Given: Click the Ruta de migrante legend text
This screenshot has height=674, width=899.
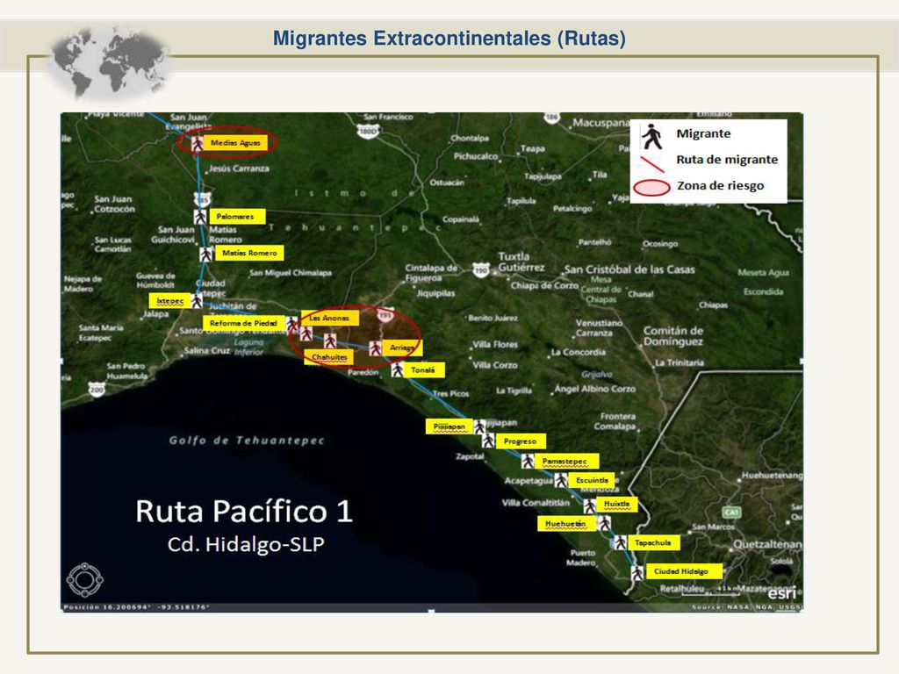Looking at the screenshot, I should click(x=727, y=160).
